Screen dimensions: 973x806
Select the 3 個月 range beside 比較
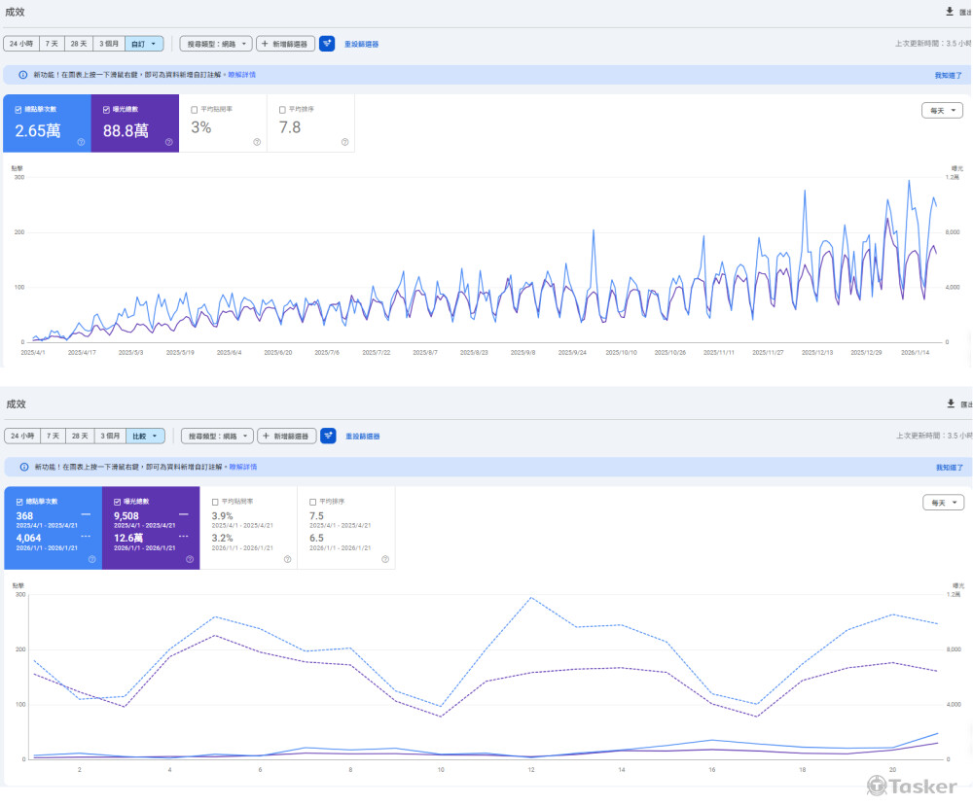click(110, 437)
